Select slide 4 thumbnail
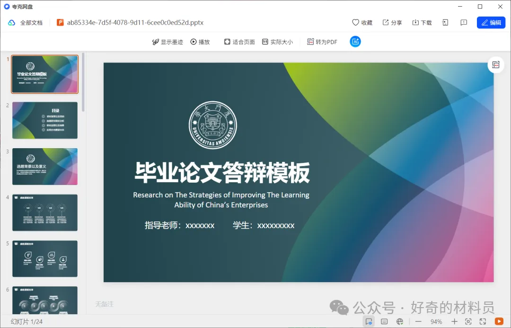Image resolution: width=511 pixels, height=328 pixels. (45, 213)
